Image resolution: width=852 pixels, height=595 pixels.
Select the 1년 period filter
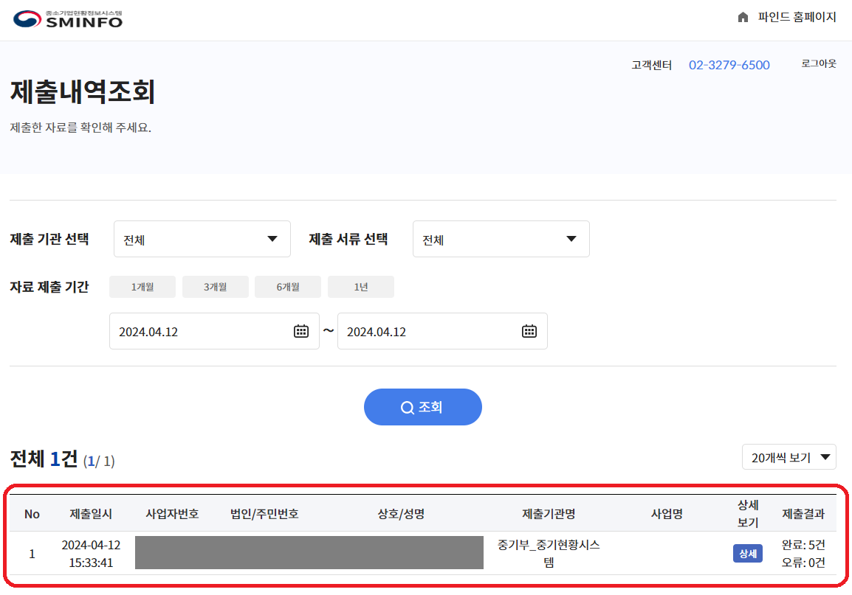(360, 286)
